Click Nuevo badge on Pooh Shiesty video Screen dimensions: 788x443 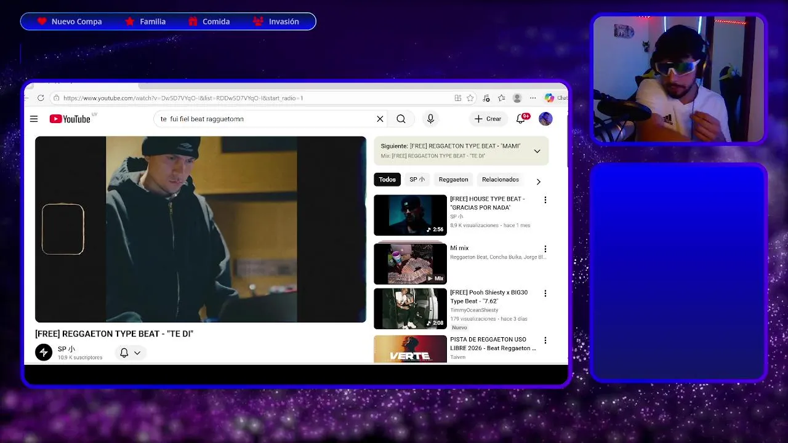tap(459, 327)
